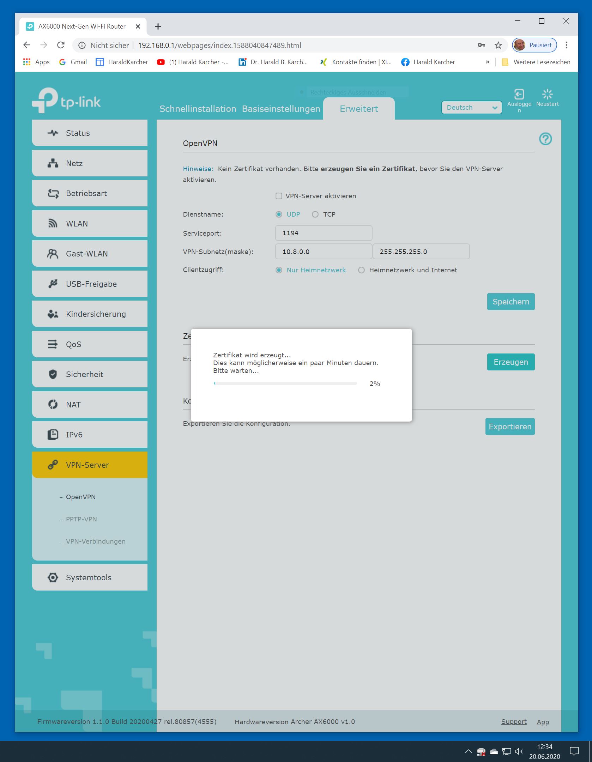Reload the page in browser
Image resolution: width=592 pixels, height=762 pixels.
click(x=61, y=45)
